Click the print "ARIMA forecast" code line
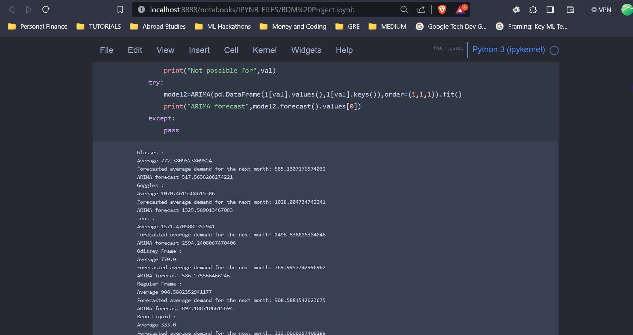Screen dimensions: 633x335 coord(262,106)
